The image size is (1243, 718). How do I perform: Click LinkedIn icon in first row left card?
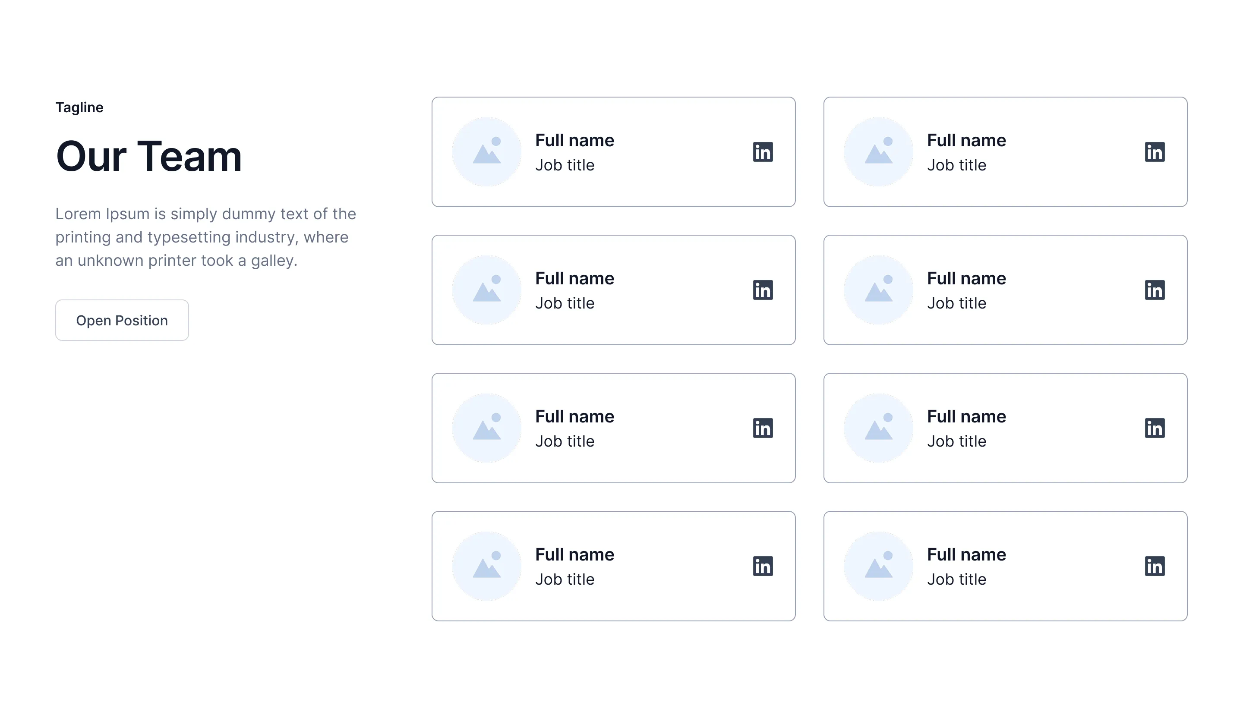[x=763, y=152]
